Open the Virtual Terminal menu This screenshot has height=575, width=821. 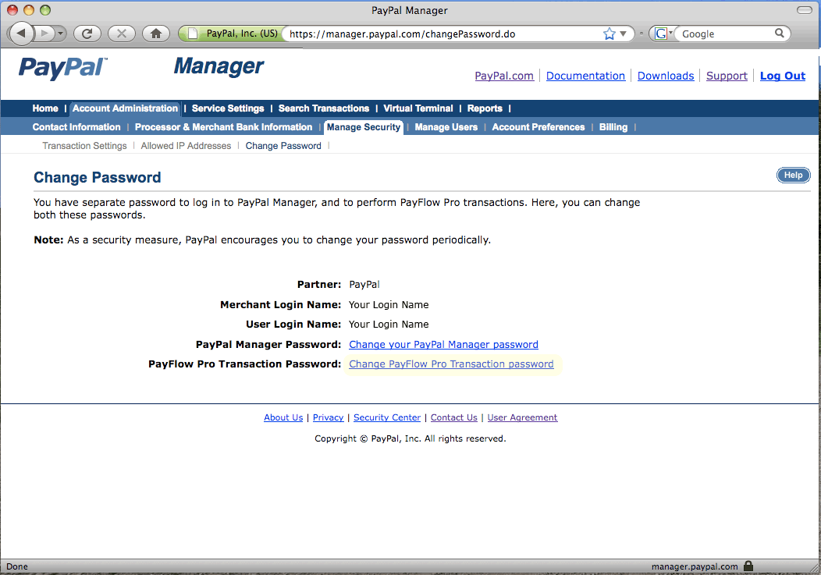[418, 108]
